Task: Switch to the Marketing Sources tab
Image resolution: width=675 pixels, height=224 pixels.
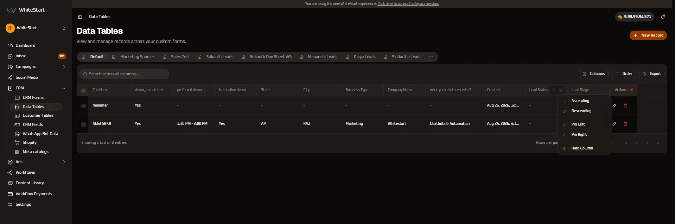Action: (x=133, y=57)
